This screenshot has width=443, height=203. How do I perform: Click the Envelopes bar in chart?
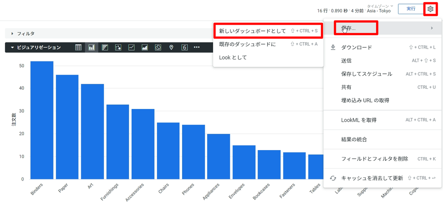click(244, 162)
